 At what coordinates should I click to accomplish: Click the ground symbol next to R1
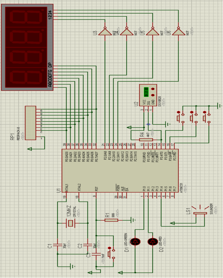pos(133,220)
